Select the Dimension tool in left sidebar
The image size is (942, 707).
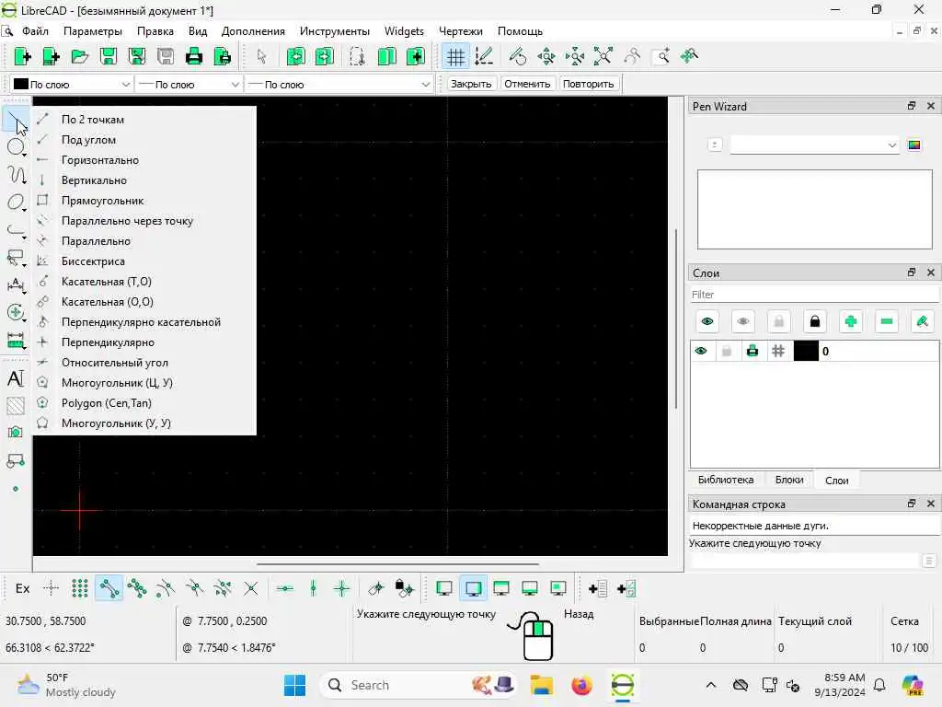(16, 285)
